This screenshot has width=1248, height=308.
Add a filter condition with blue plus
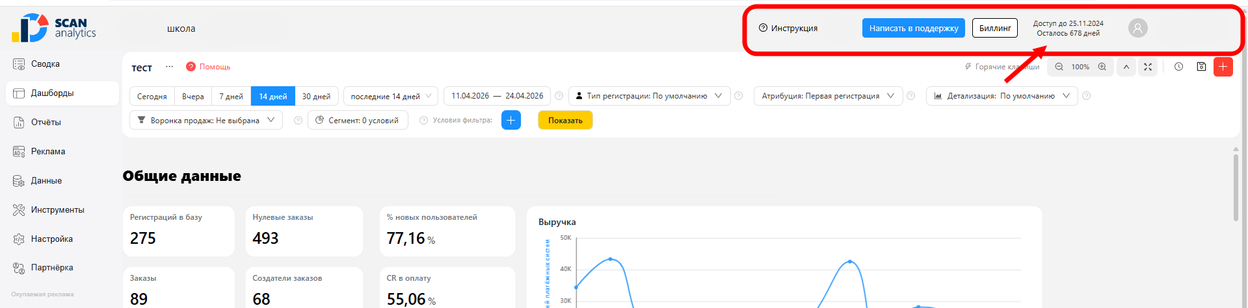click(x=511, y=121)
